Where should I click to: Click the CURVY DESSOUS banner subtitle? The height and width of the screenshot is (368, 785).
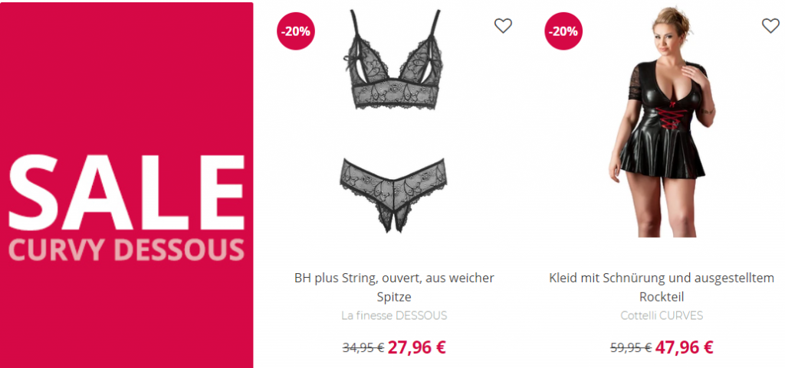pyautogui.click(x=126, y=249)
